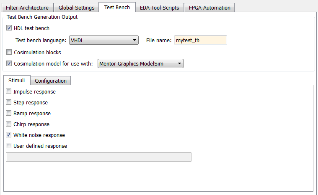The image size is (318, 195).
Task: Enable Impulse response stimulus
Action: click(x=9, y=91)
